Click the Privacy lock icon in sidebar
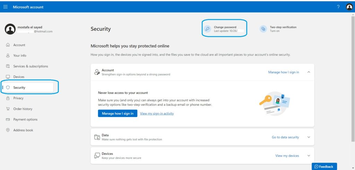 (8, 98)
